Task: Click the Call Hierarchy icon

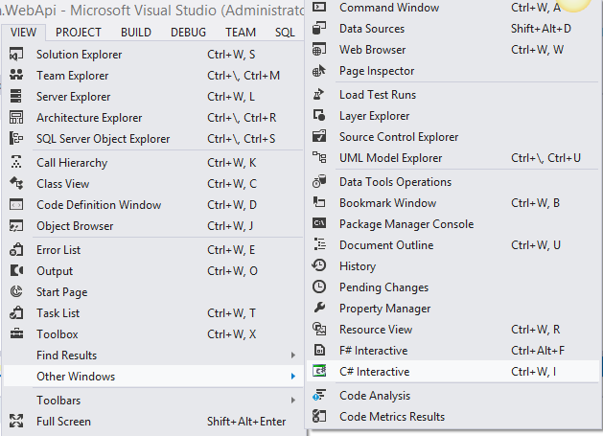Action: (16, 162)
